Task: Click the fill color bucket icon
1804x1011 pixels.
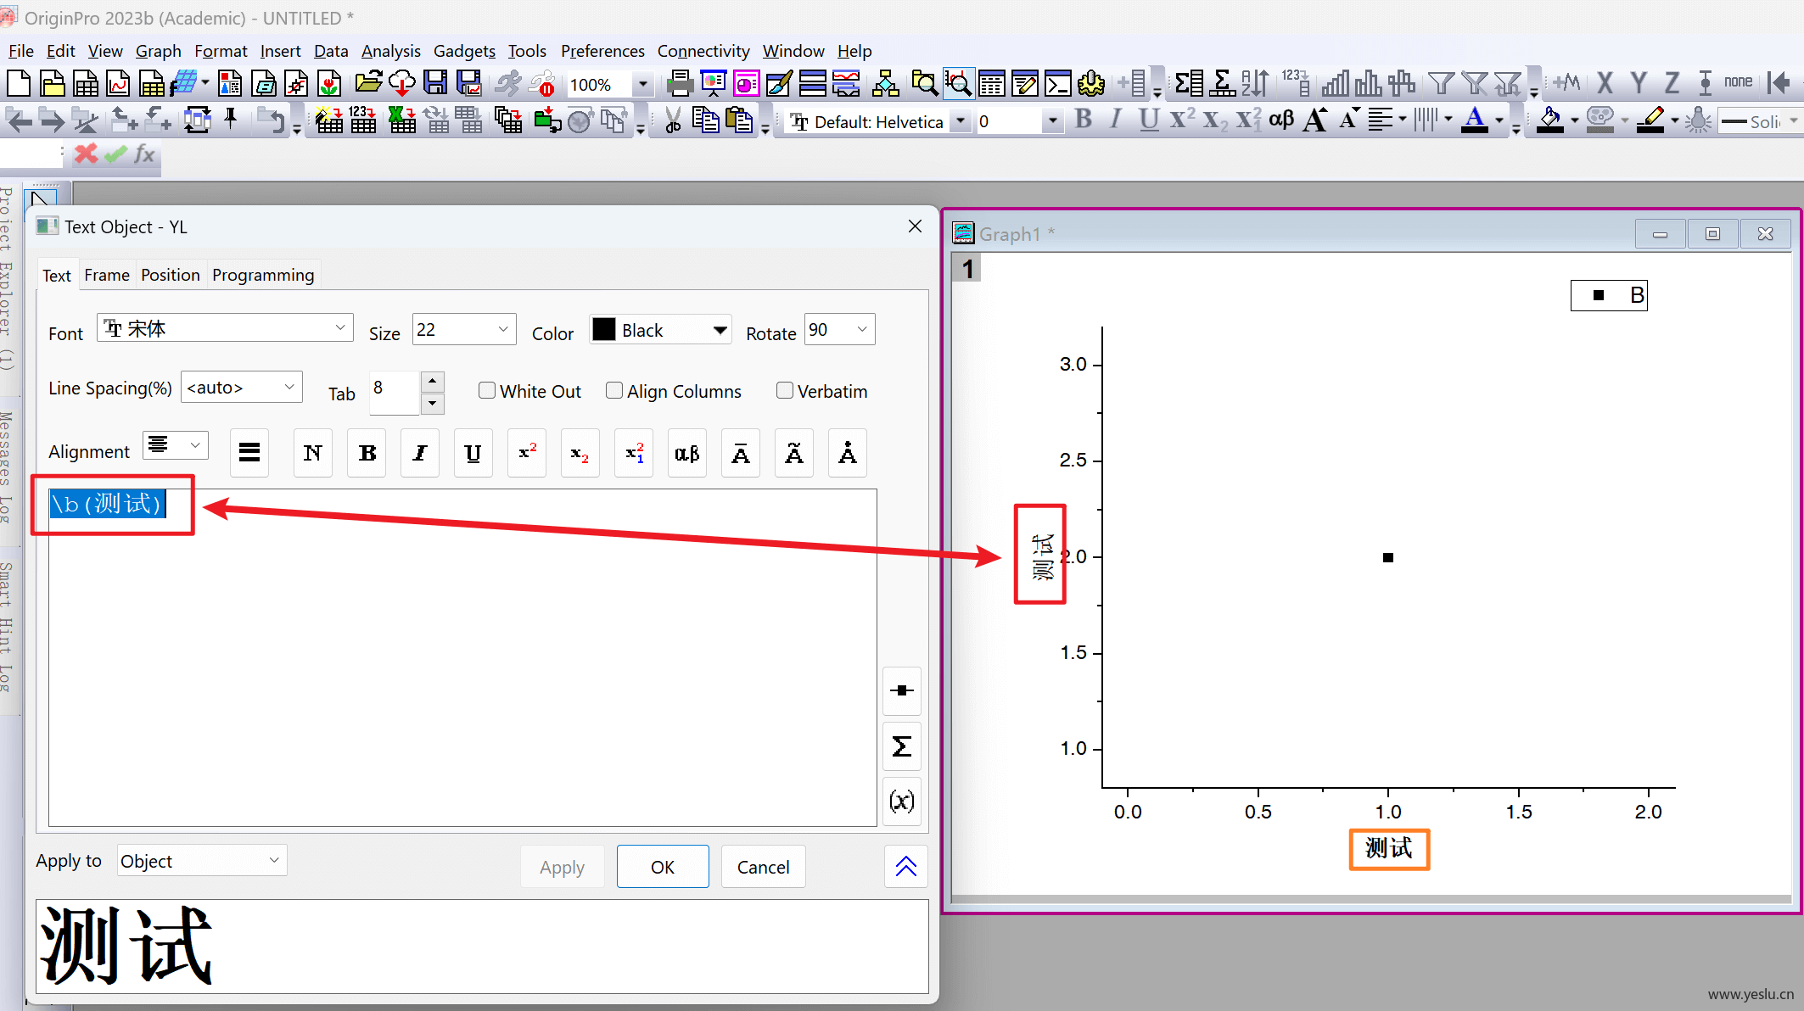Action: [x=1550, y=120]
